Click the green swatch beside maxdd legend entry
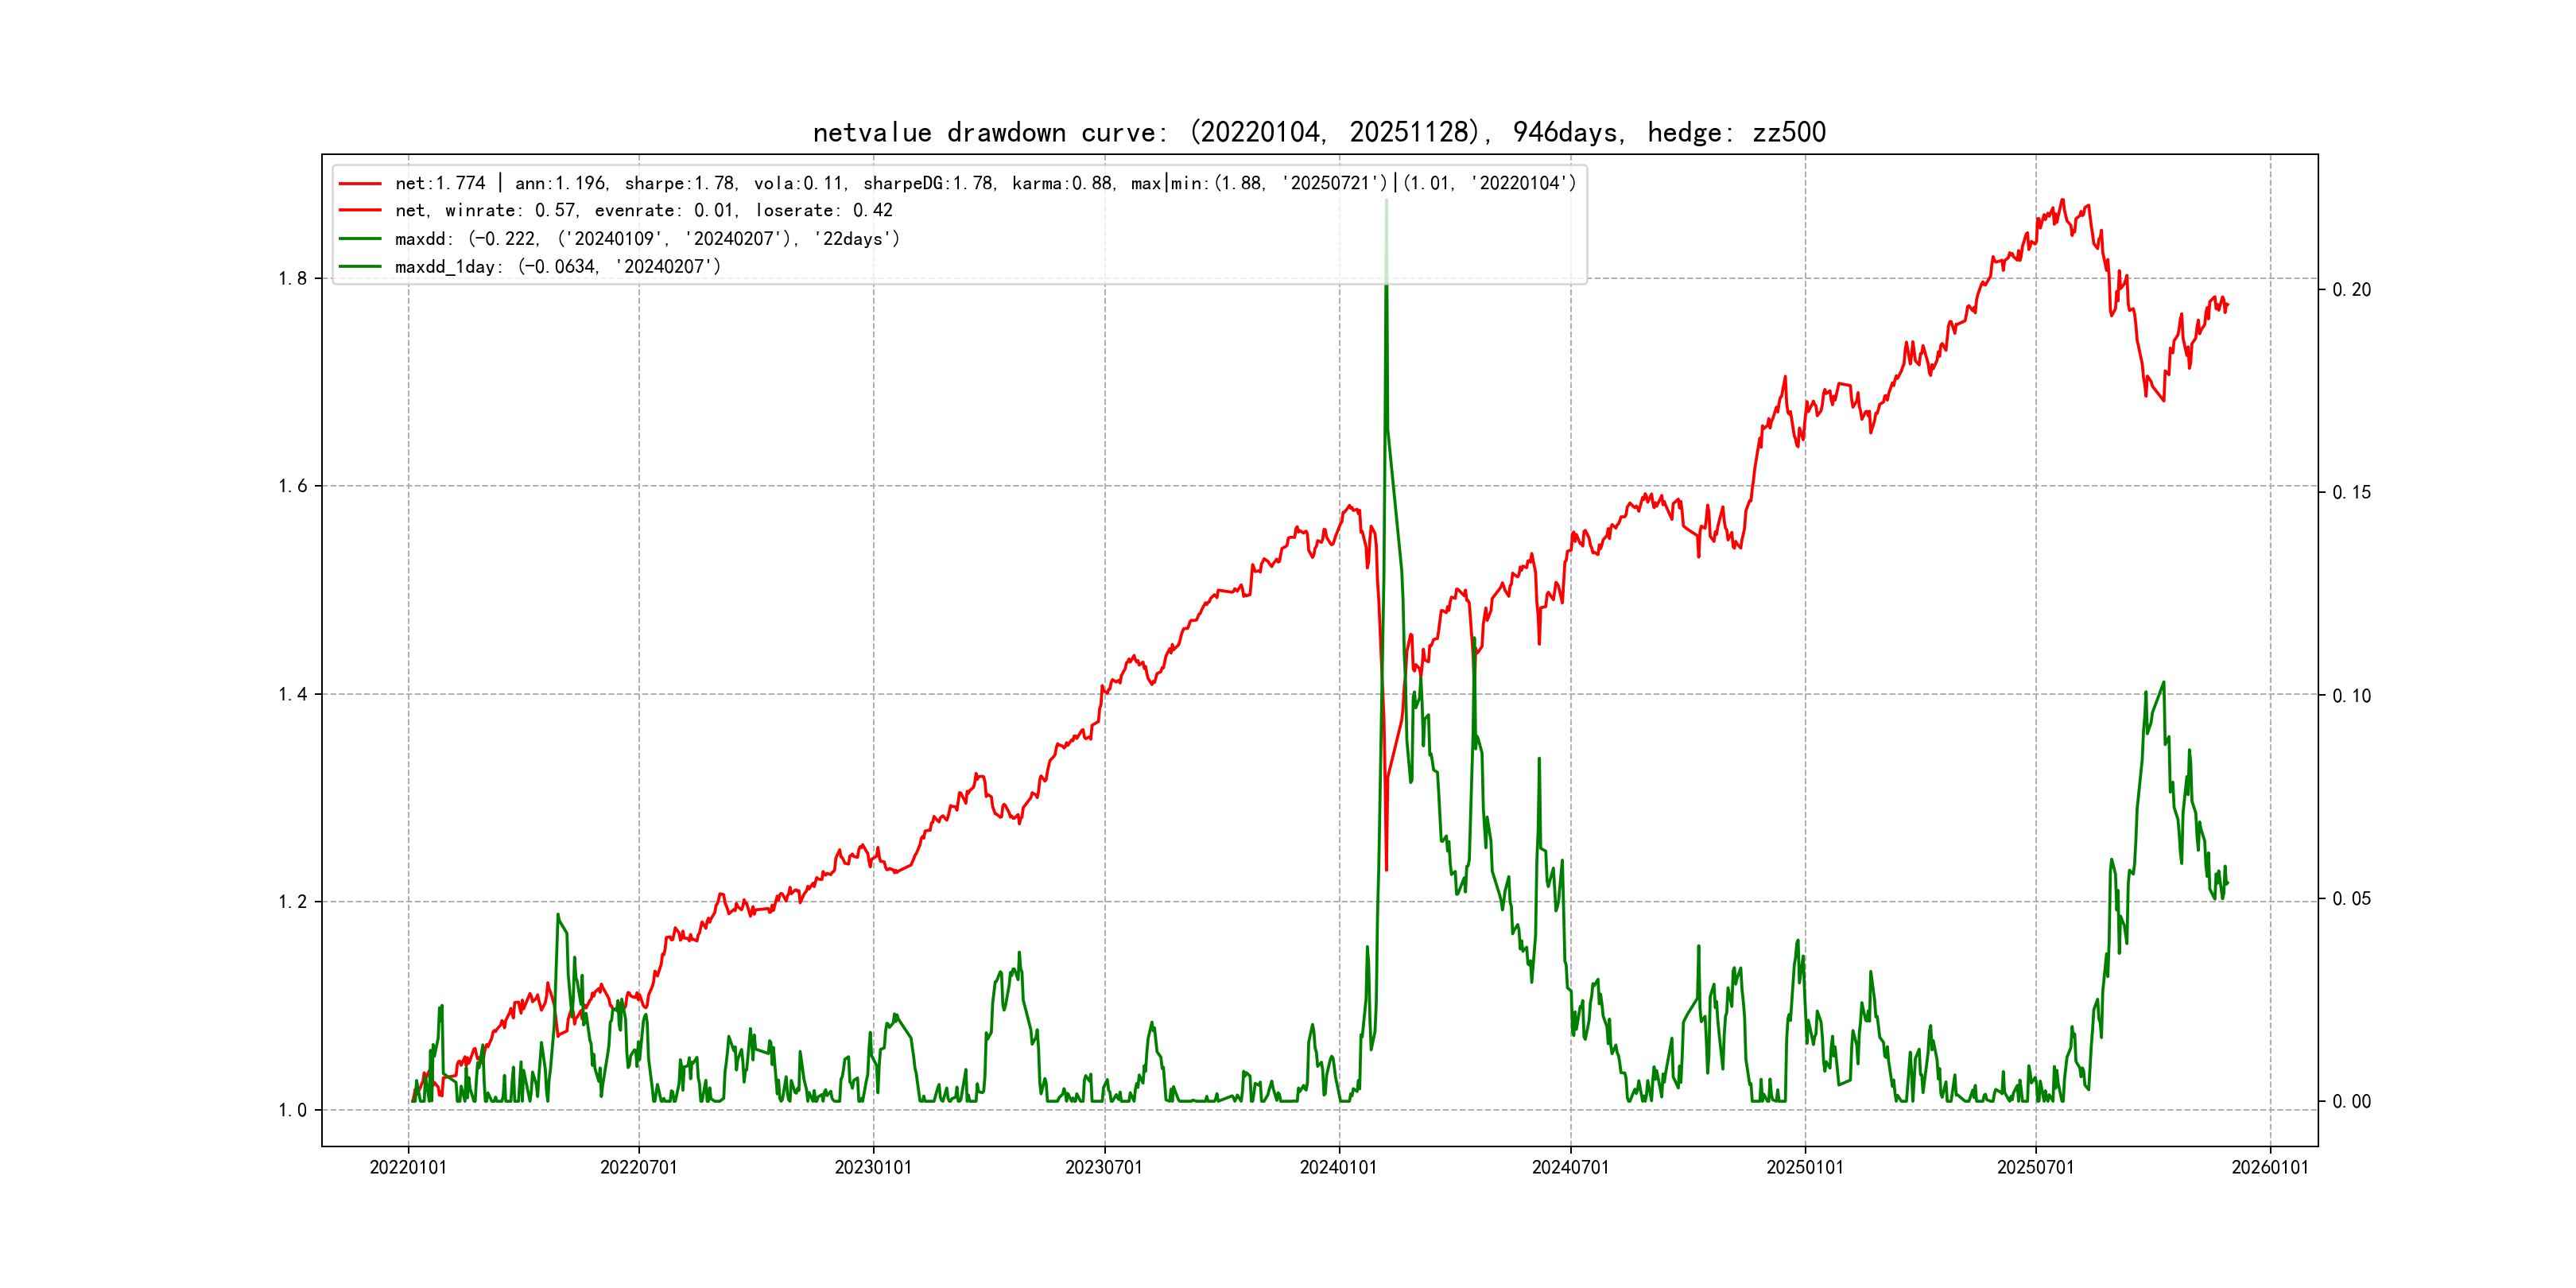 360,238
